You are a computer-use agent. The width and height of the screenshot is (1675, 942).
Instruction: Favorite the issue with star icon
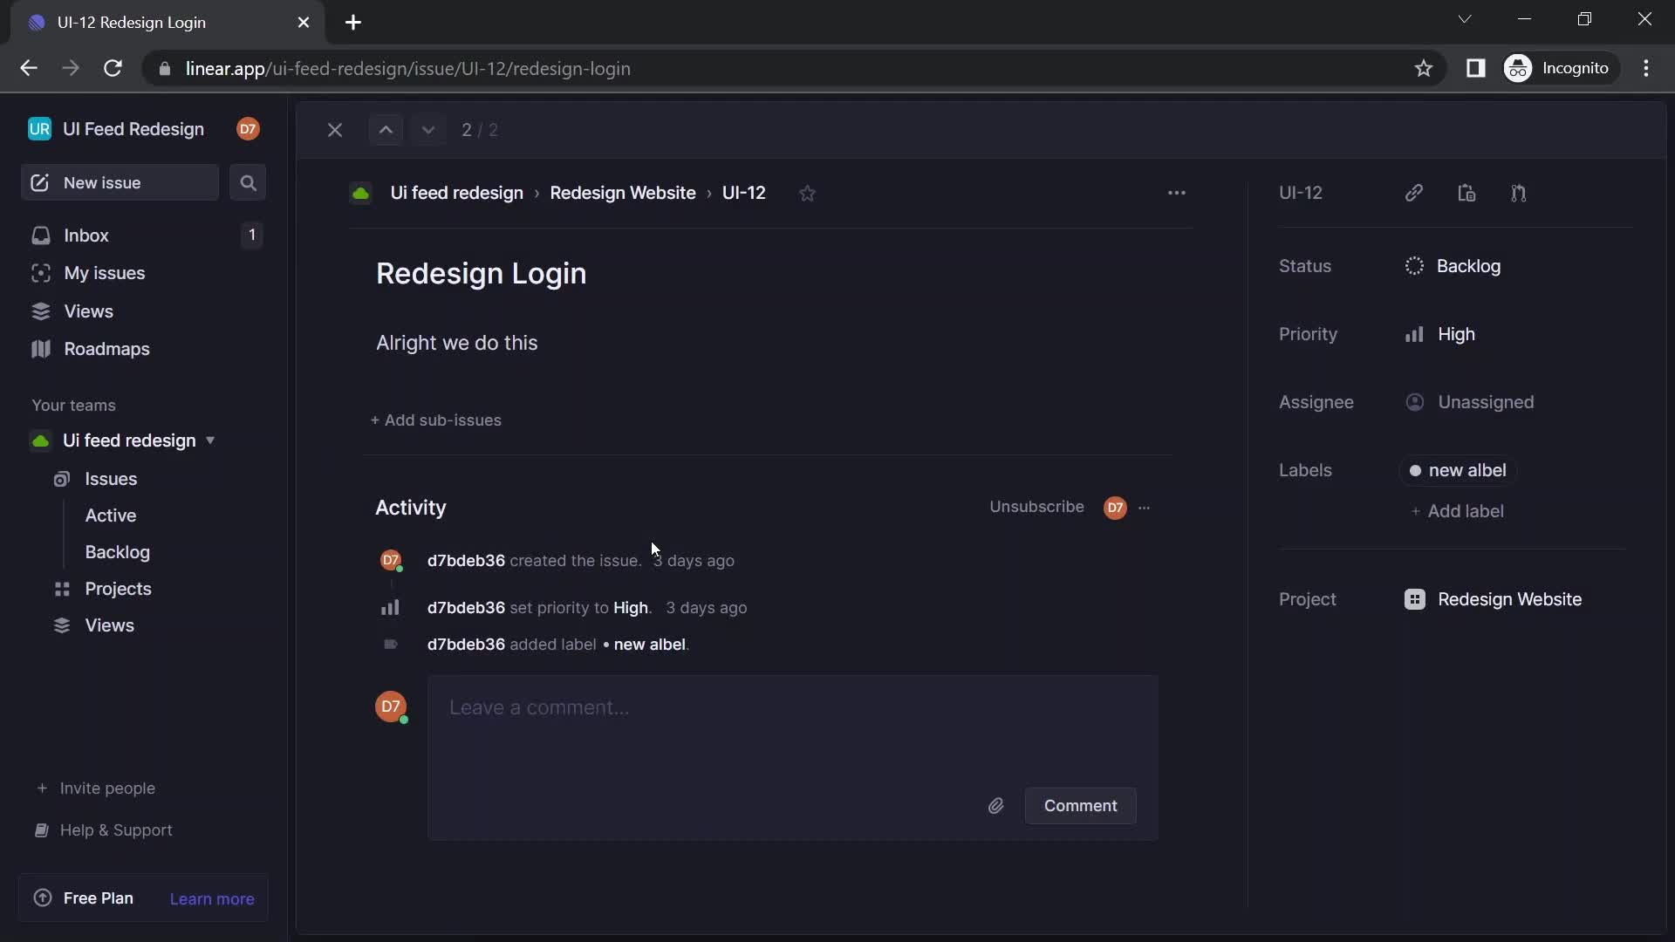pyautogui.click(x=807, y=194)
